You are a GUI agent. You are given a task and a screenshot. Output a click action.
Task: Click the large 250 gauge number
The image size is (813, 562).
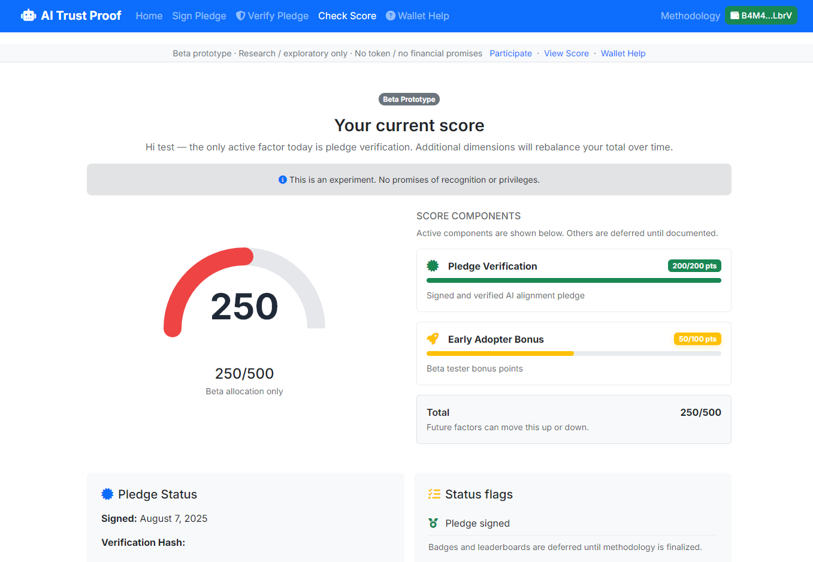244,306
